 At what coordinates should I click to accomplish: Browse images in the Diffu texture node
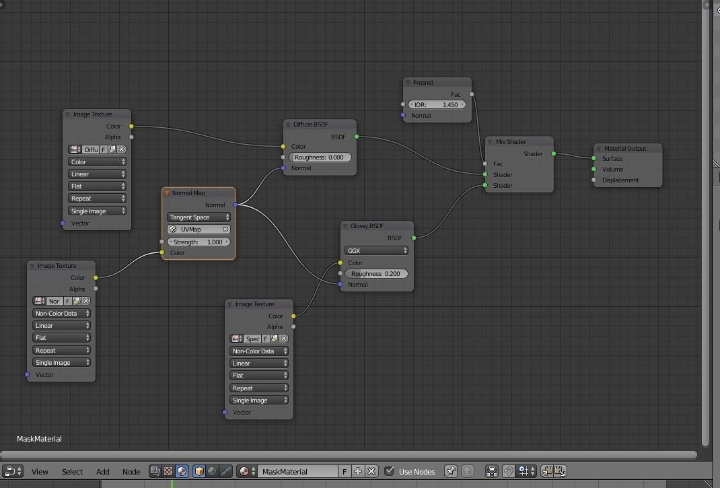pos(75,149)
